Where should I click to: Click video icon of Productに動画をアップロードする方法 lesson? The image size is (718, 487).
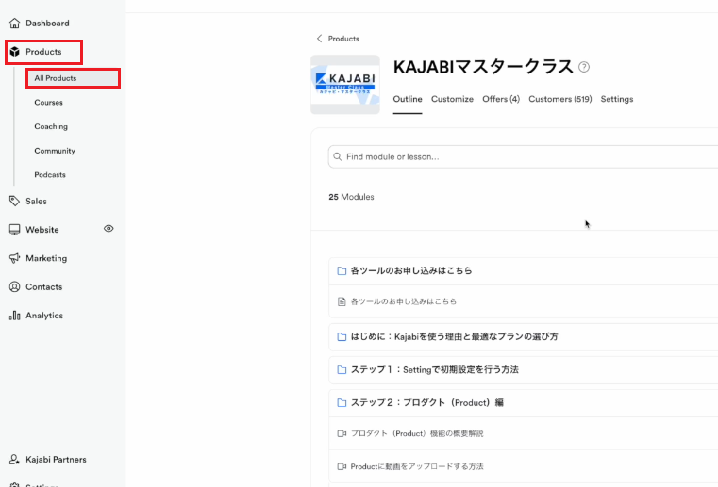(x=342, y=466)
